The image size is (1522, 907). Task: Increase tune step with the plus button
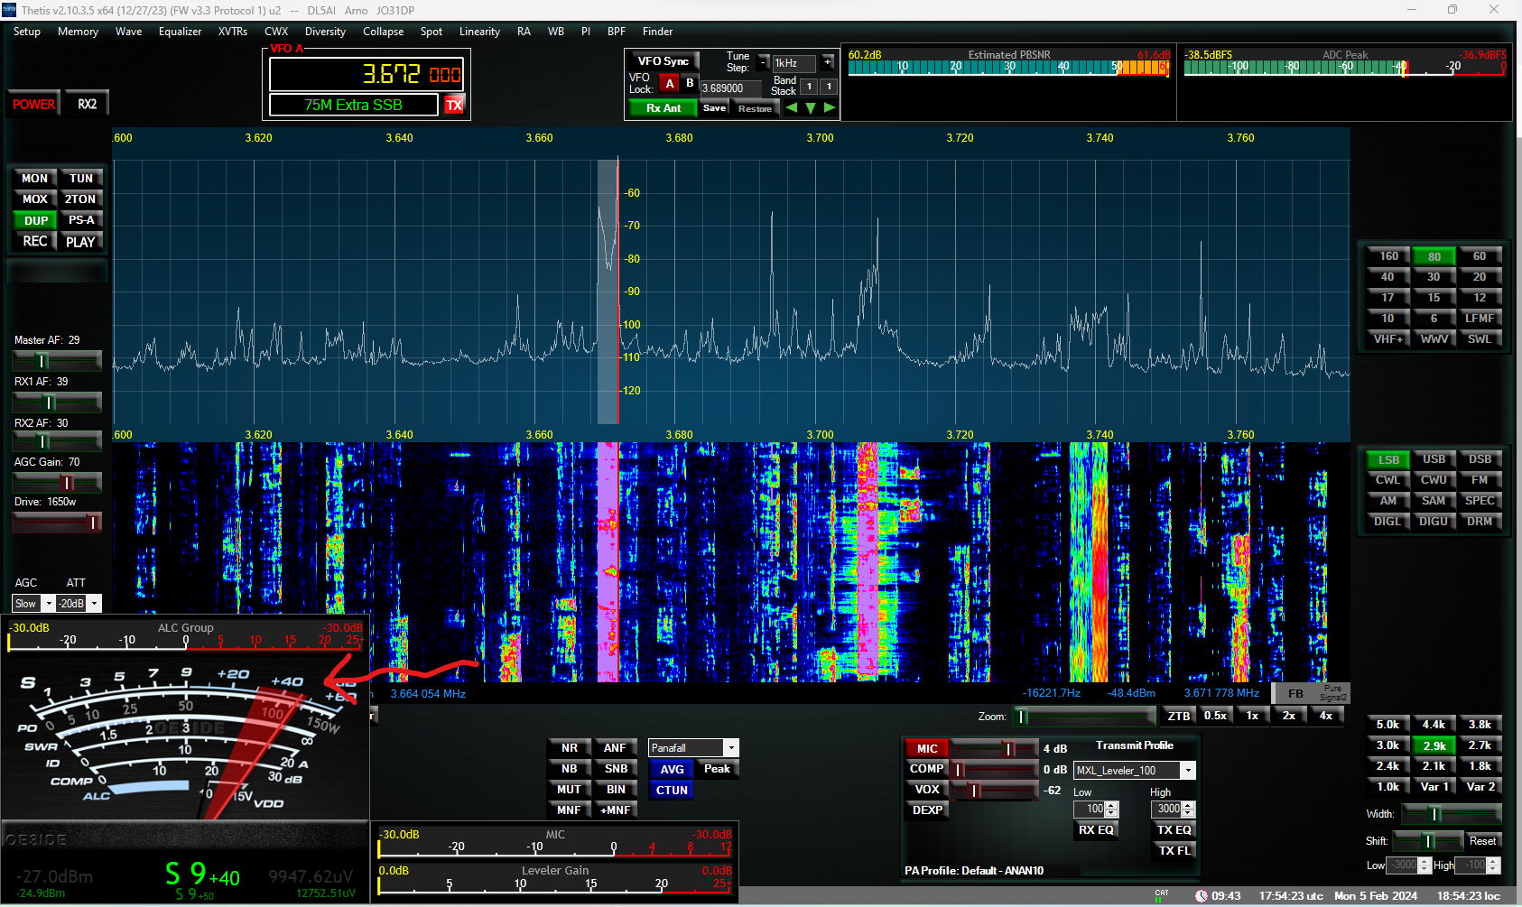(827, 62)
